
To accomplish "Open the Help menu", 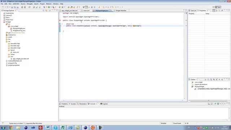I will tap(62, 4).
